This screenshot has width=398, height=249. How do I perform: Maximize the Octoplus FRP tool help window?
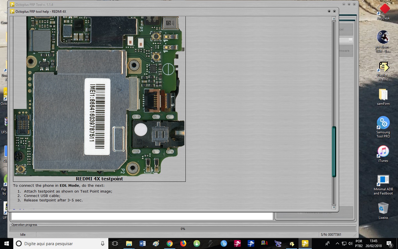pos(329,11)
